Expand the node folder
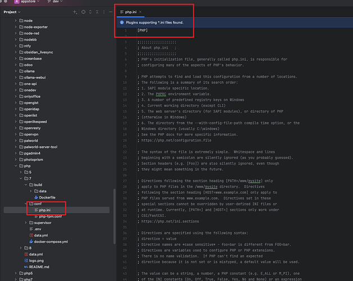 [16, 20]
